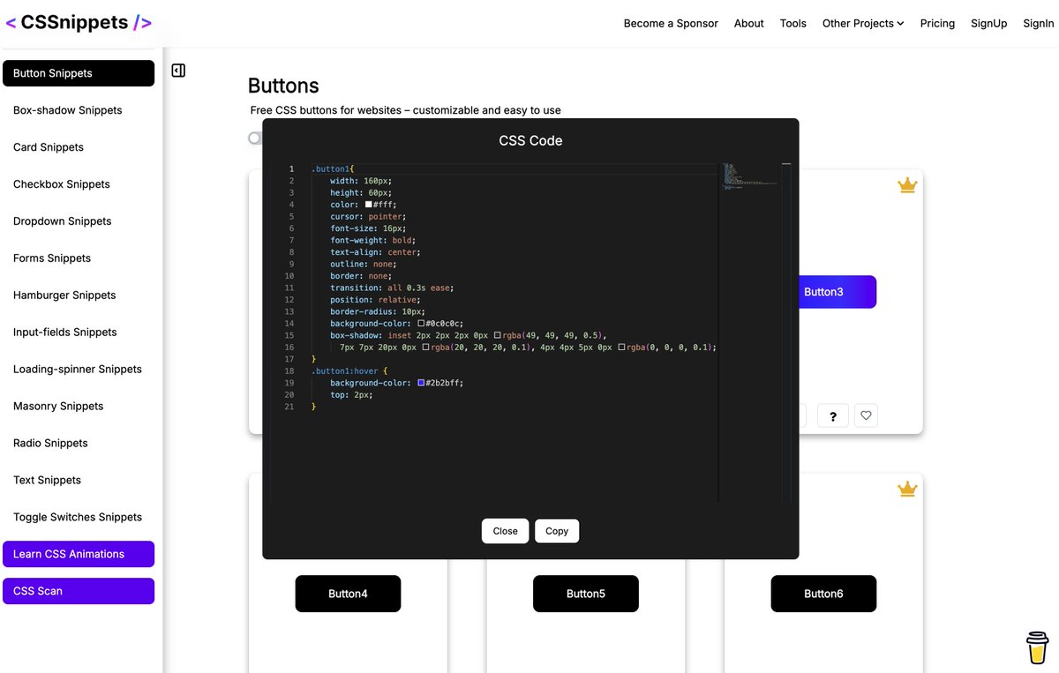The image size is (1059, 673).
Task: Click the coffee cup donation icon
Action: click(x=1037, y=647)
